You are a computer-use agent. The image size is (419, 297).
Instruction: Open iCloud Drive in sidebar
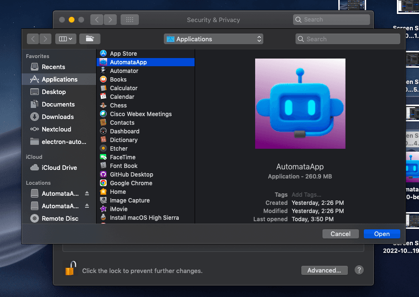tap(59, 167)
